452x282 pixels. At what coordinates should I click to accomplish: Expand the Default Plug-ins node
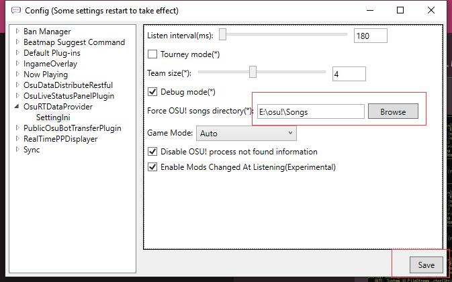click(x=17, y=53)
